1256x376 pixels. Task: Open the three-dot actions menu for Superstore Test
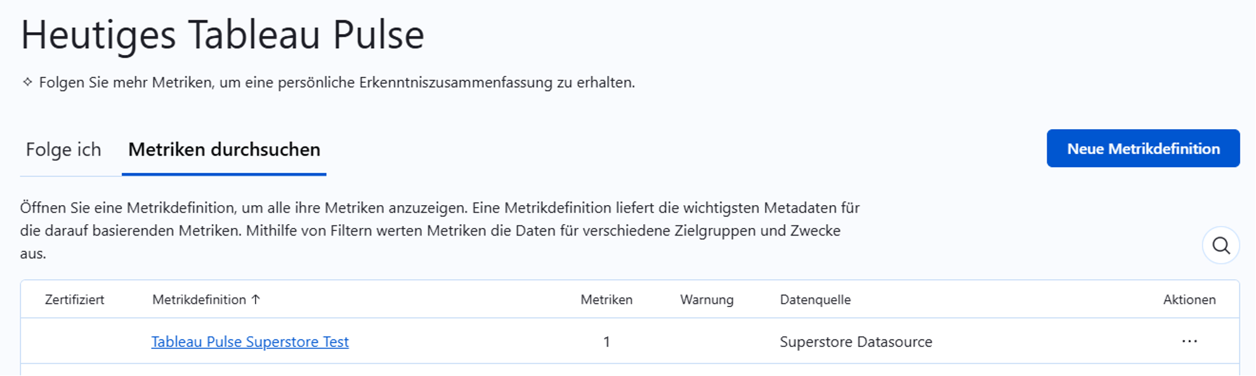point(1189,342)
